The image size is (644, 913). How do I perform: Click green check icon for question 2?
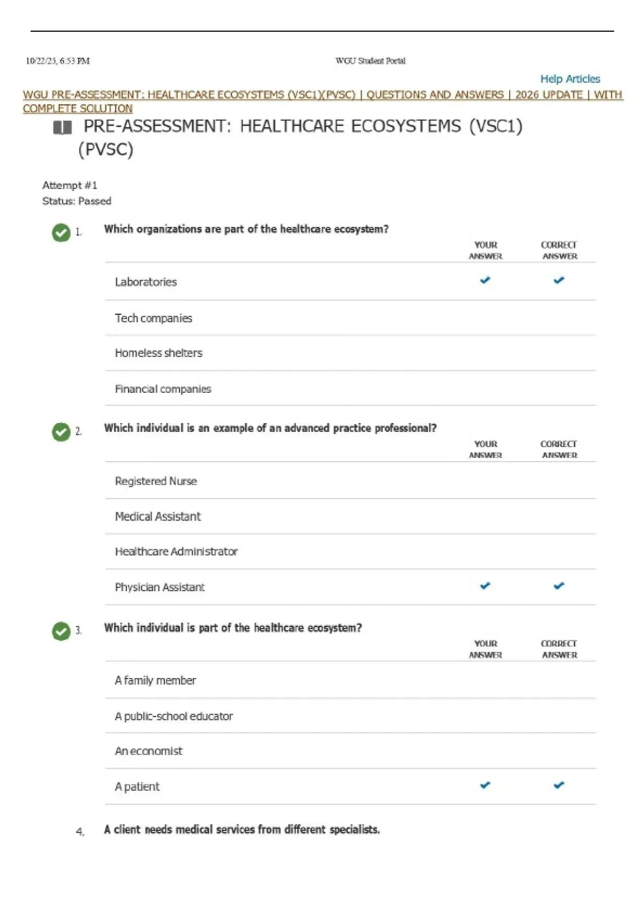pyautogui.click(x=61, y=432)
